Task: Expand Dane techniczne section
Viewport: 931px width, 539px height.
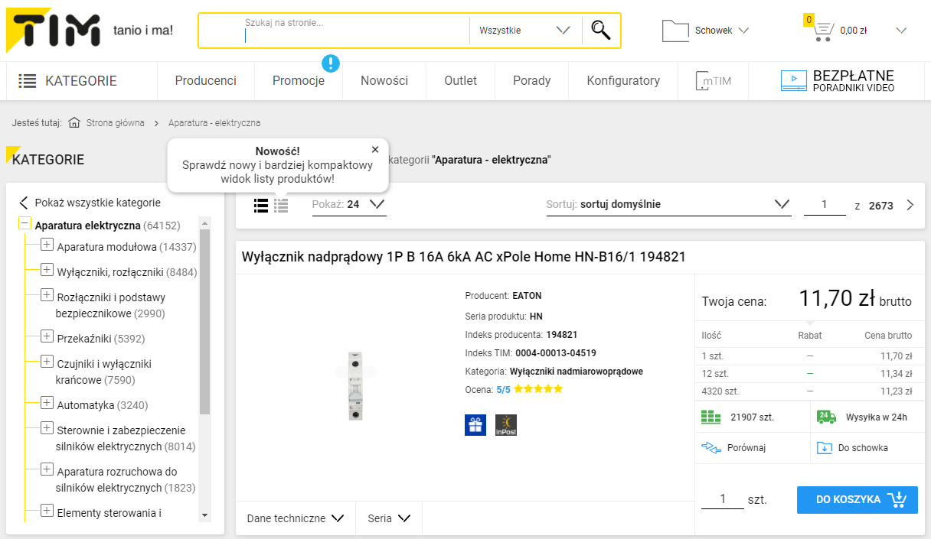Action: pos(295,518)
